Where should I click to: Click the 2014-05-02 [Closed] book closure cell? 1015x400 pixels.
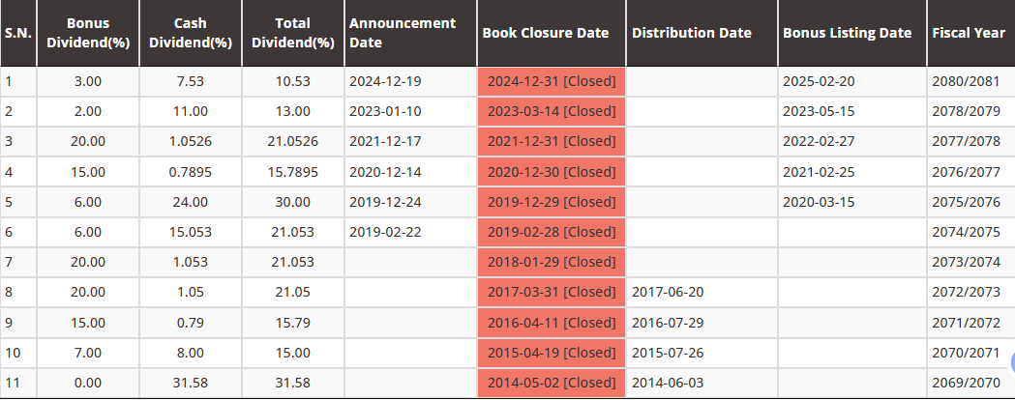(552, 383)
